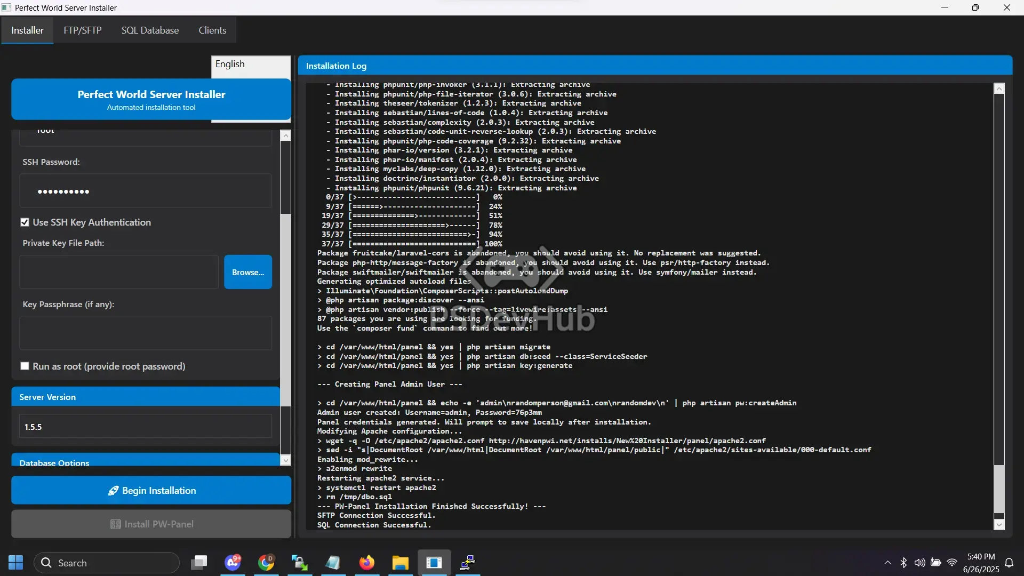Viewport: 1024px width, 576px height.
Task: Check the battery tray icon
Action: 936,563
